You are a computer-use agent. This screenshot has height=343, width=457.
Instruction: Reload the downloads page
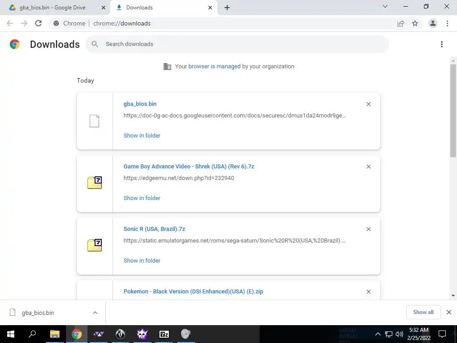point(38,23)
